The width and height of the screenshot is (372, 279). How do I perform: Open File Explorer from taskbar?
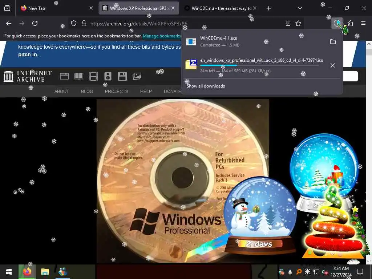click(x=45, y=272)
